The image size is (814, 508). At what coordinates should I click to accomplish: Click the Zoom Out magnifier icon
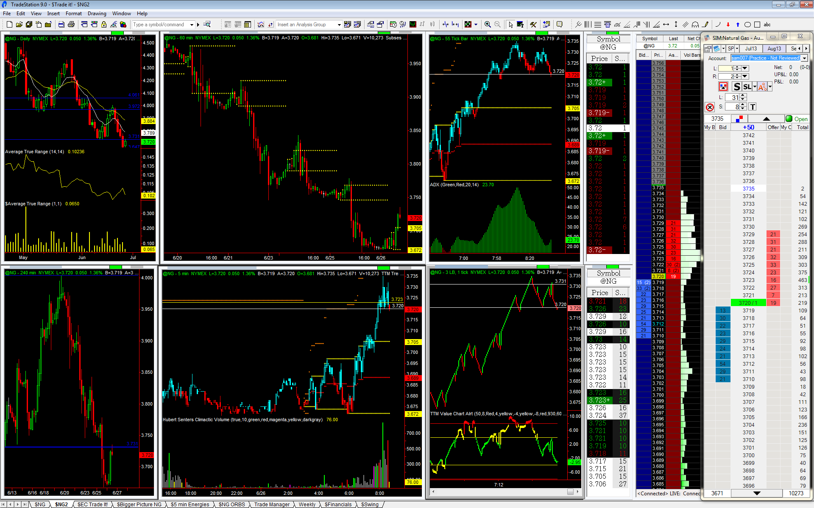[x=497, y=25]
